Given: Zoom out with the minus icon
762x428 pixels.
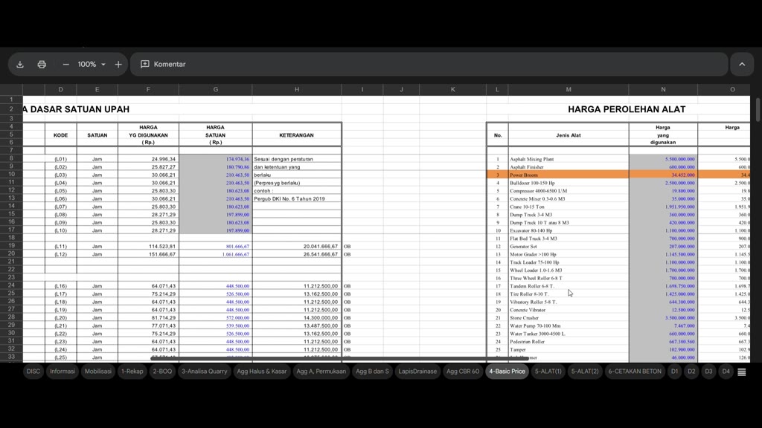Looking at the screenshot, I should [65, 64].
